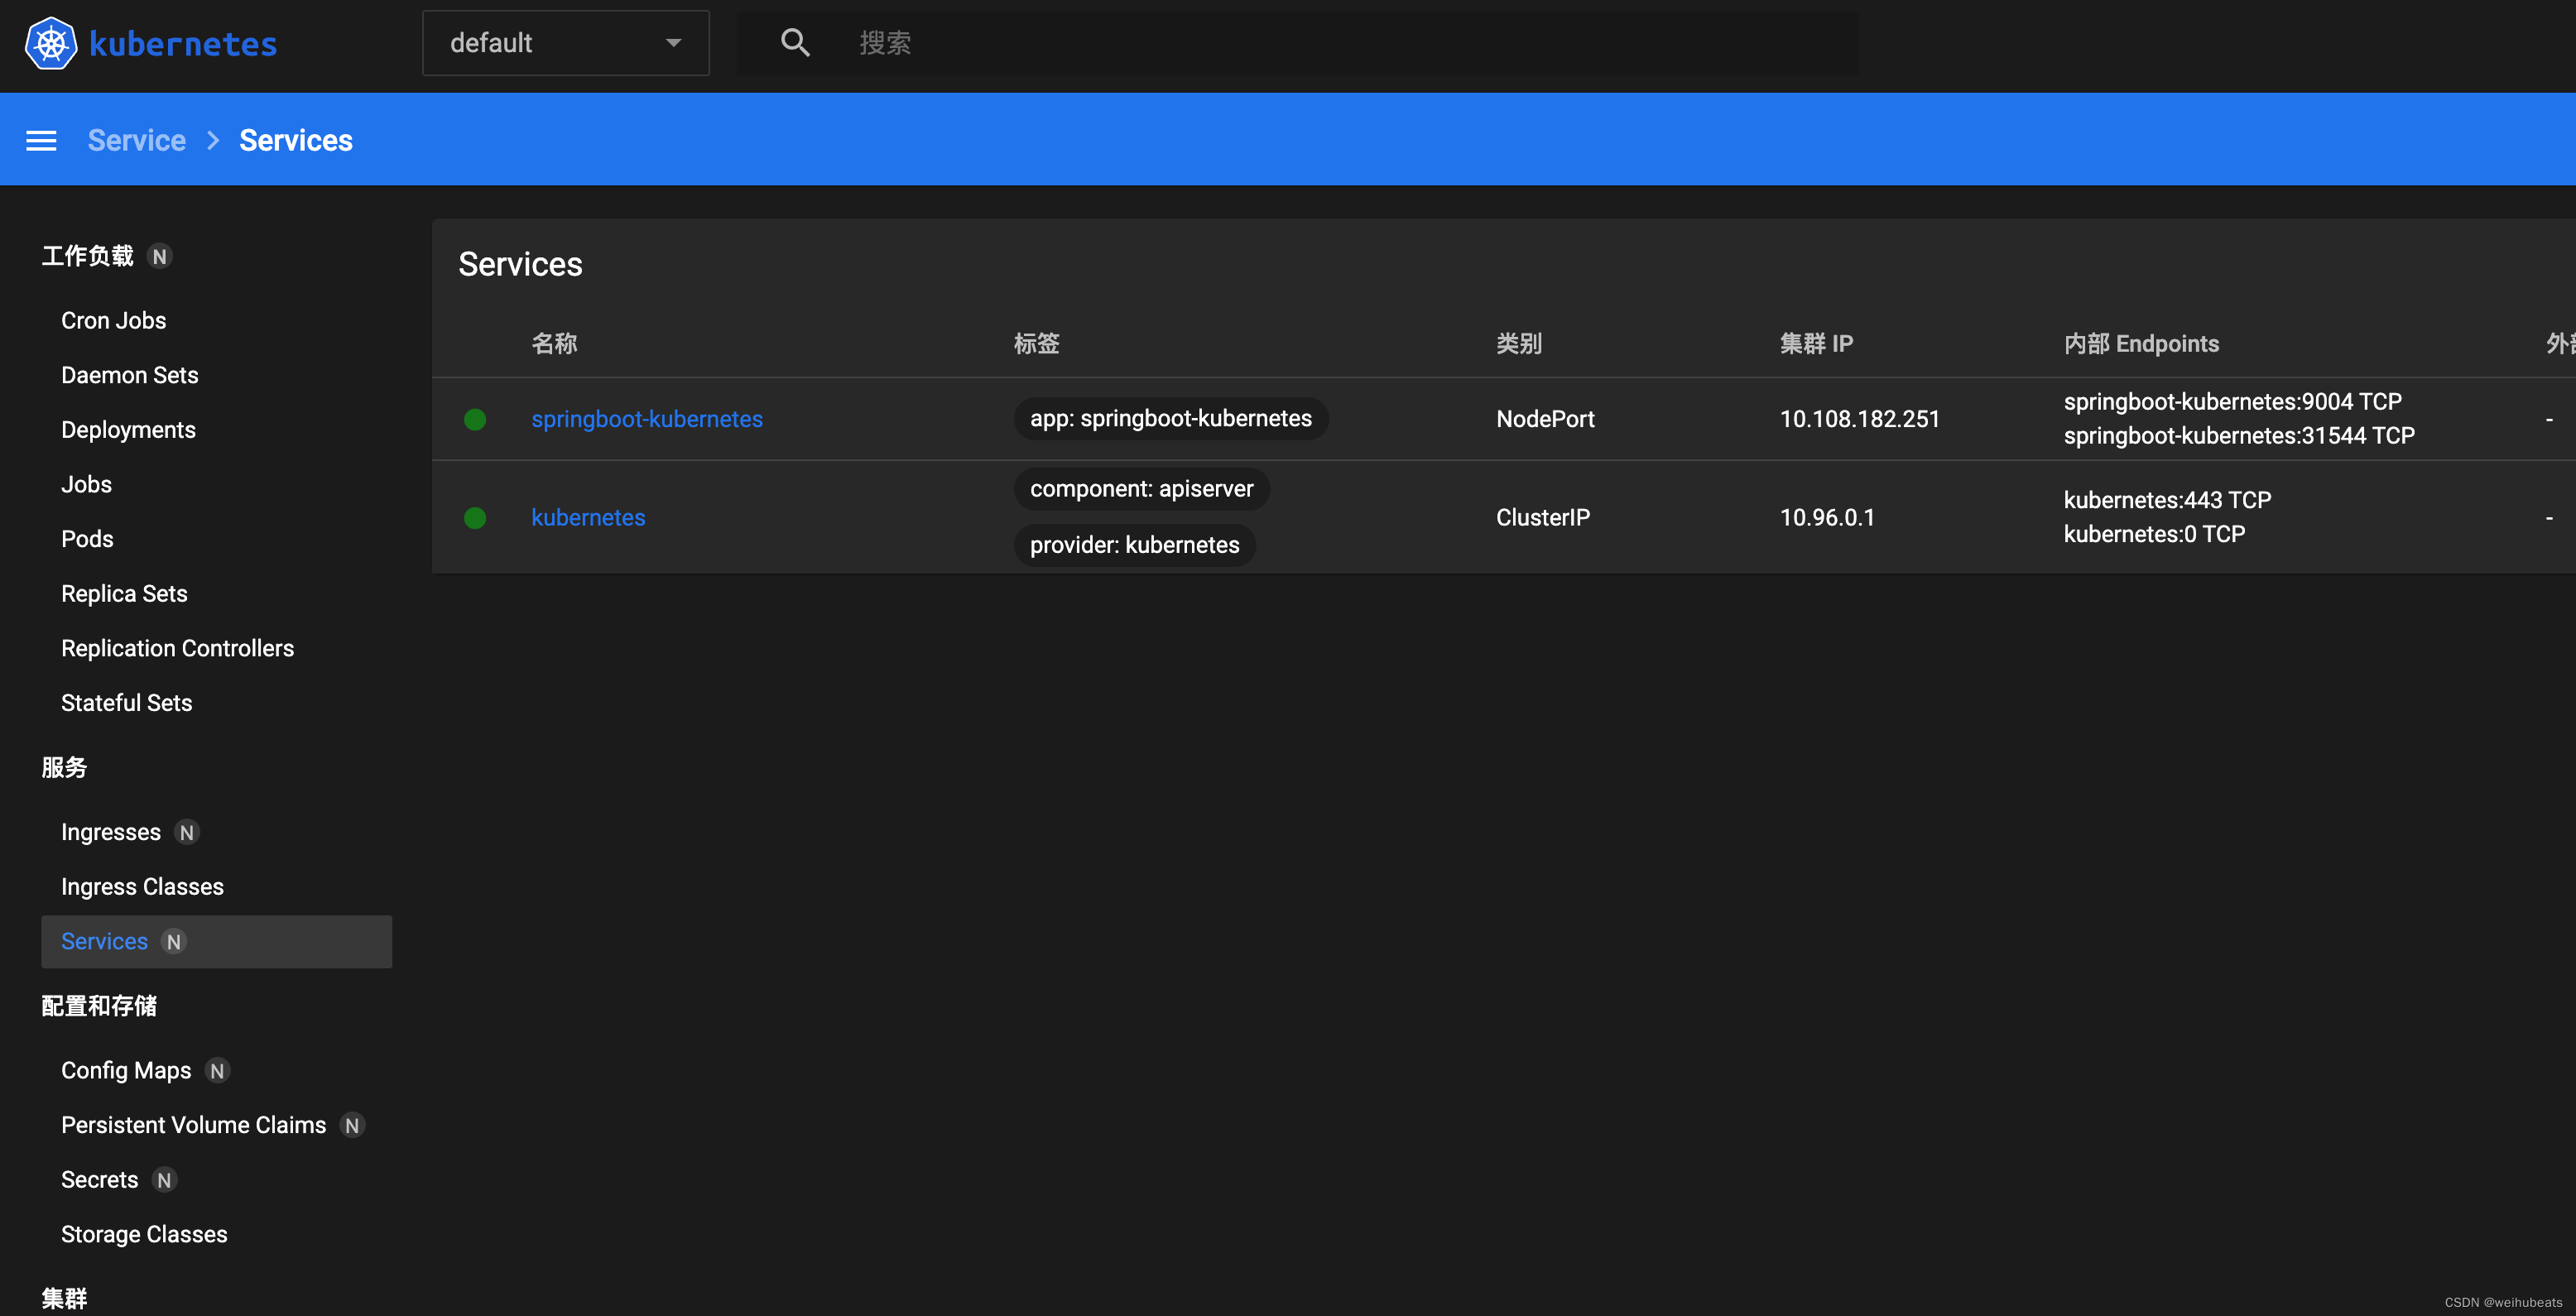Click cluster IP 10.108.182.251
This screenshot has height=1316, width=2576.
1859,419
